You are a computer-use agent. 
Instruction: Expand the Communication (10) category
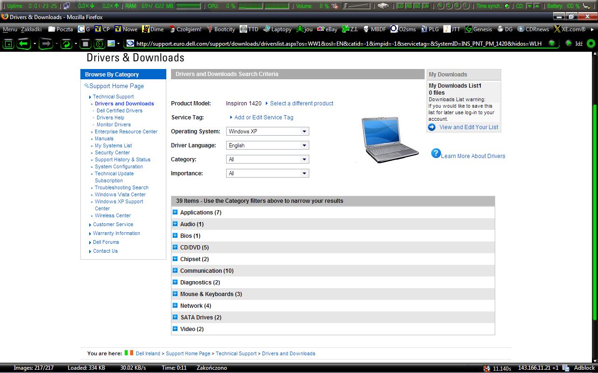click(175, 270)
